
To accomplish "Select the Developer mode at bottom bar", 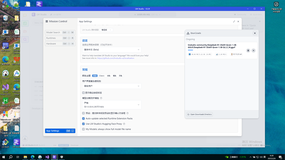I will point(75,145).
